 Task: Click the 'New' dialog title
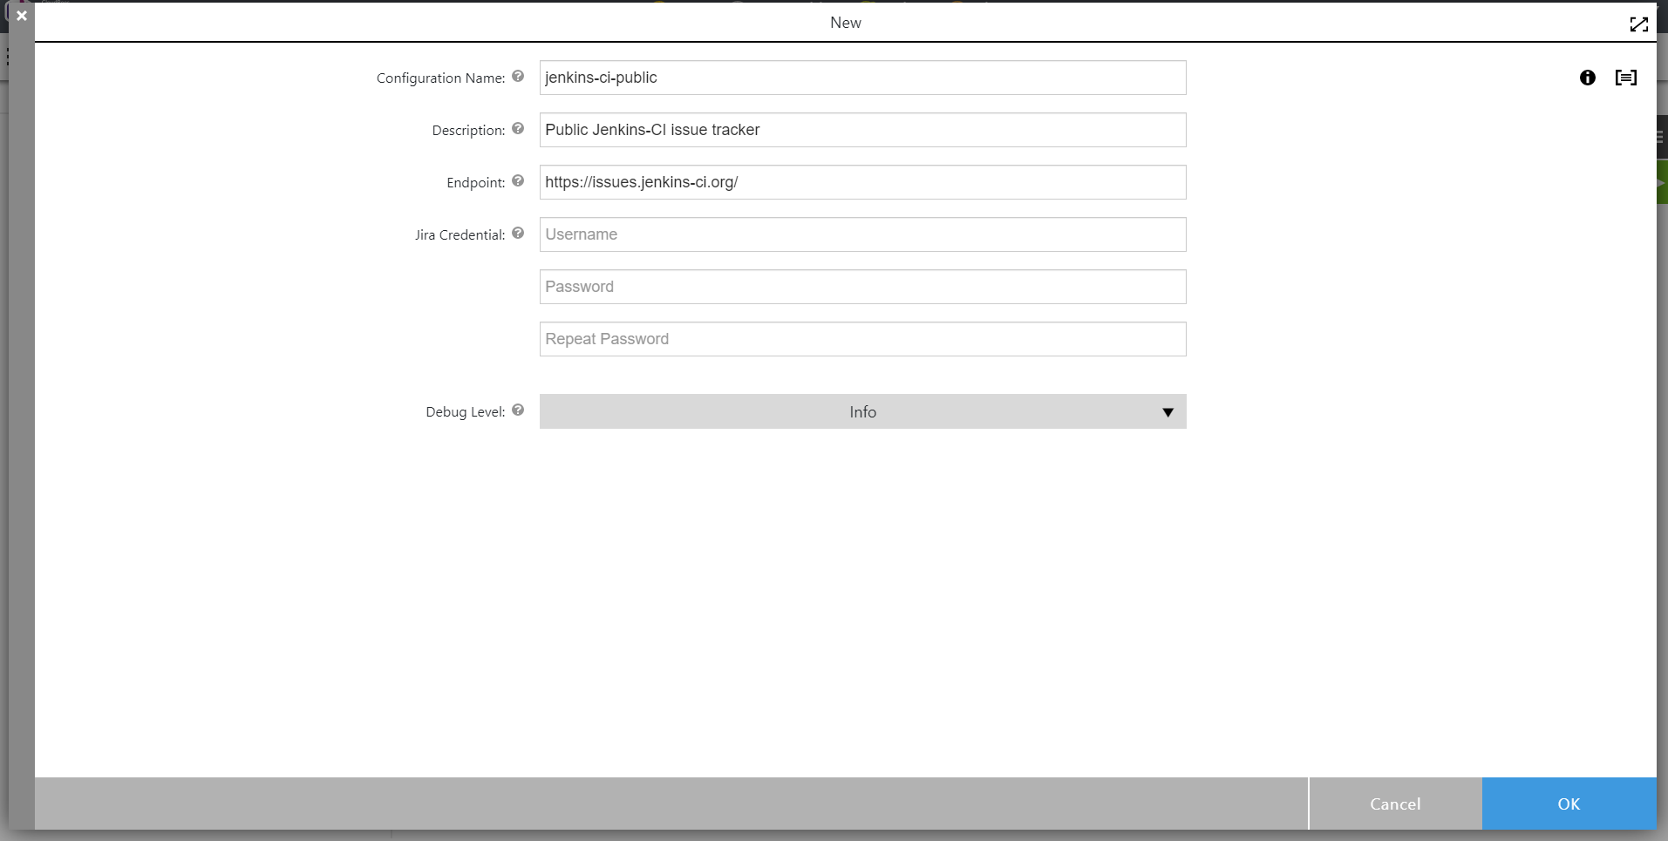point(845,23)
